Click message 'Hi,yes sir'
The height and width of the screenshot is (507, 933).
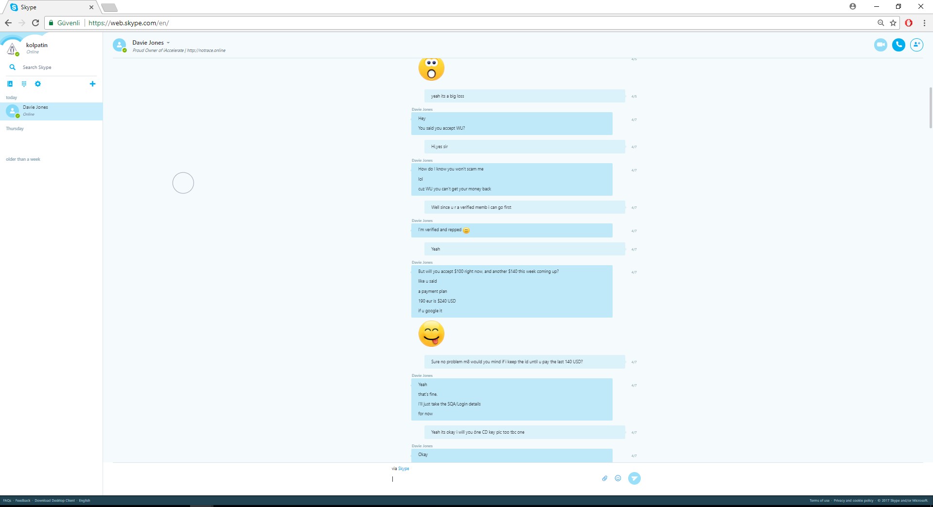coord(525,147)
